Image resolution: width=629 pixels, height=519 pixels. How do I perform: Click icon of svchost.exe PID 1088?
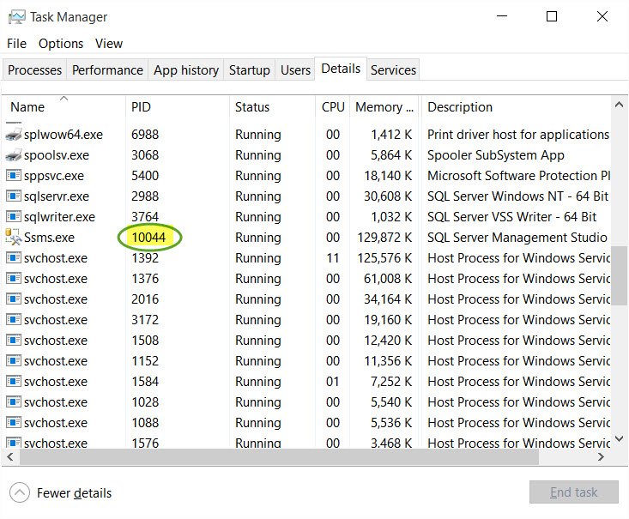[13, 422]
